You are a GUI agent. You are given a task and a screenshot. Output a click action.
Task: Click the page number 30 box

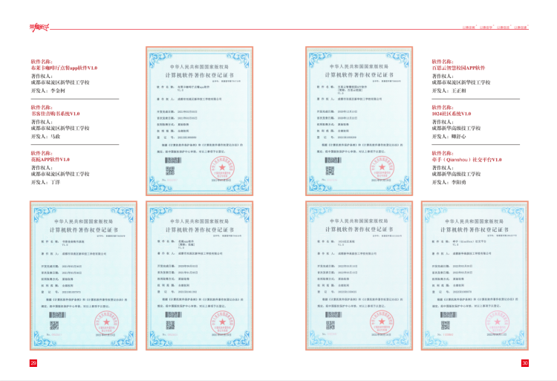524,362
